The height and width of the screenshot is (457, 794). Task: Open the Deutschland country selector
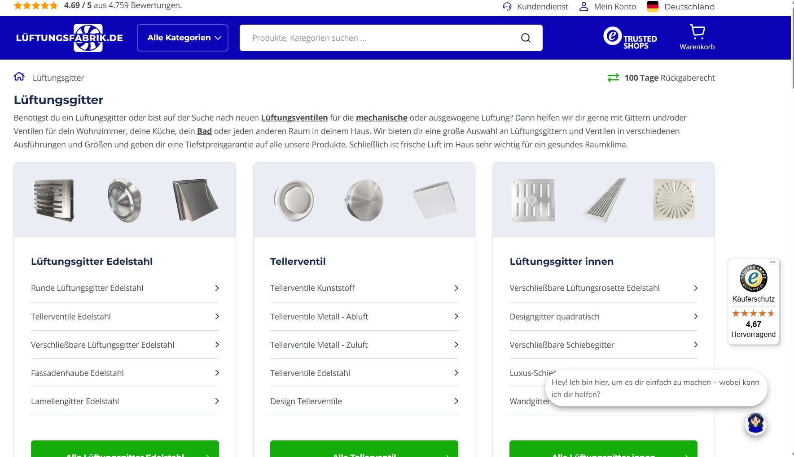point(689,6)
